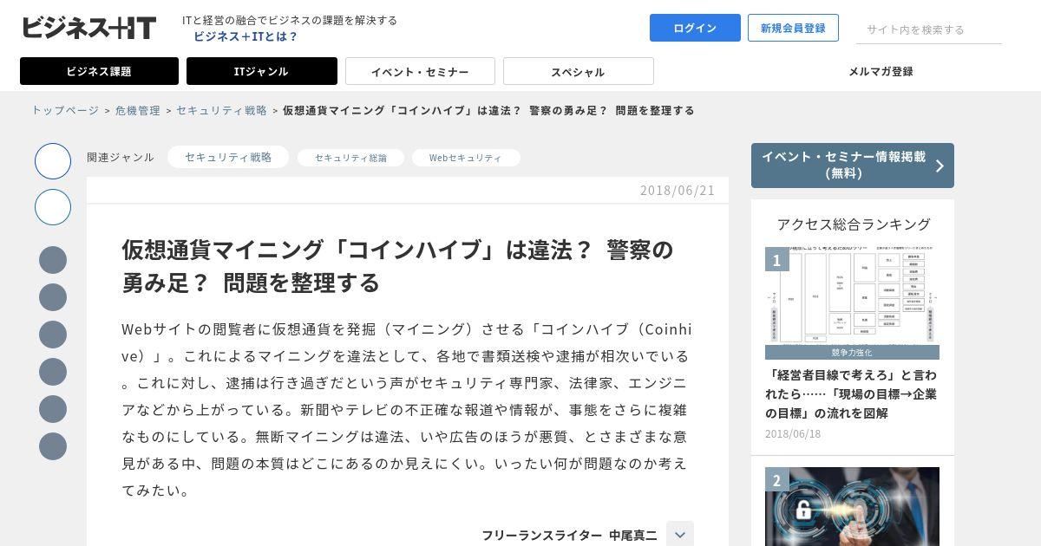Image resolution: width=1041 pixels, height=546 pixels.
Task: Open 危機管理 in the breadcrumb
Action: point(138,110)
